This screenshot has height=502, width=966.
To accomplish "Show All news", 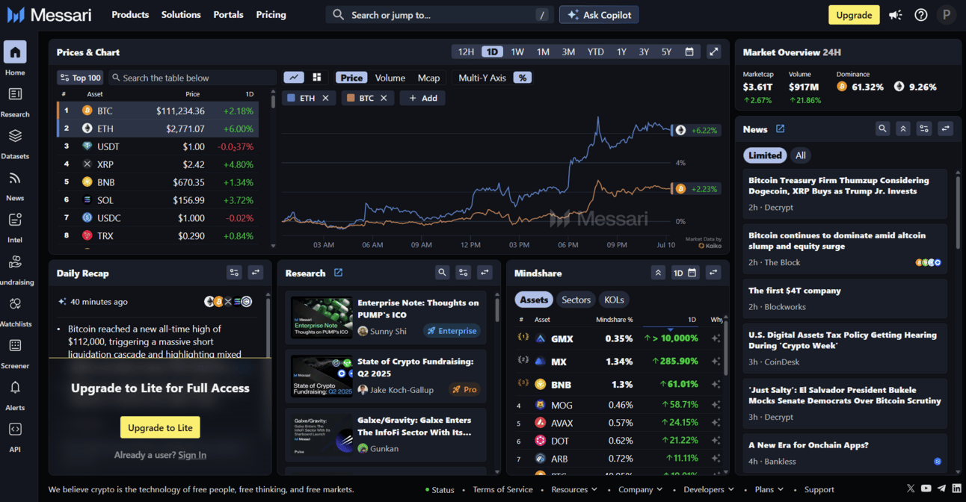I will pyautogui.click(x=801, y=155).
